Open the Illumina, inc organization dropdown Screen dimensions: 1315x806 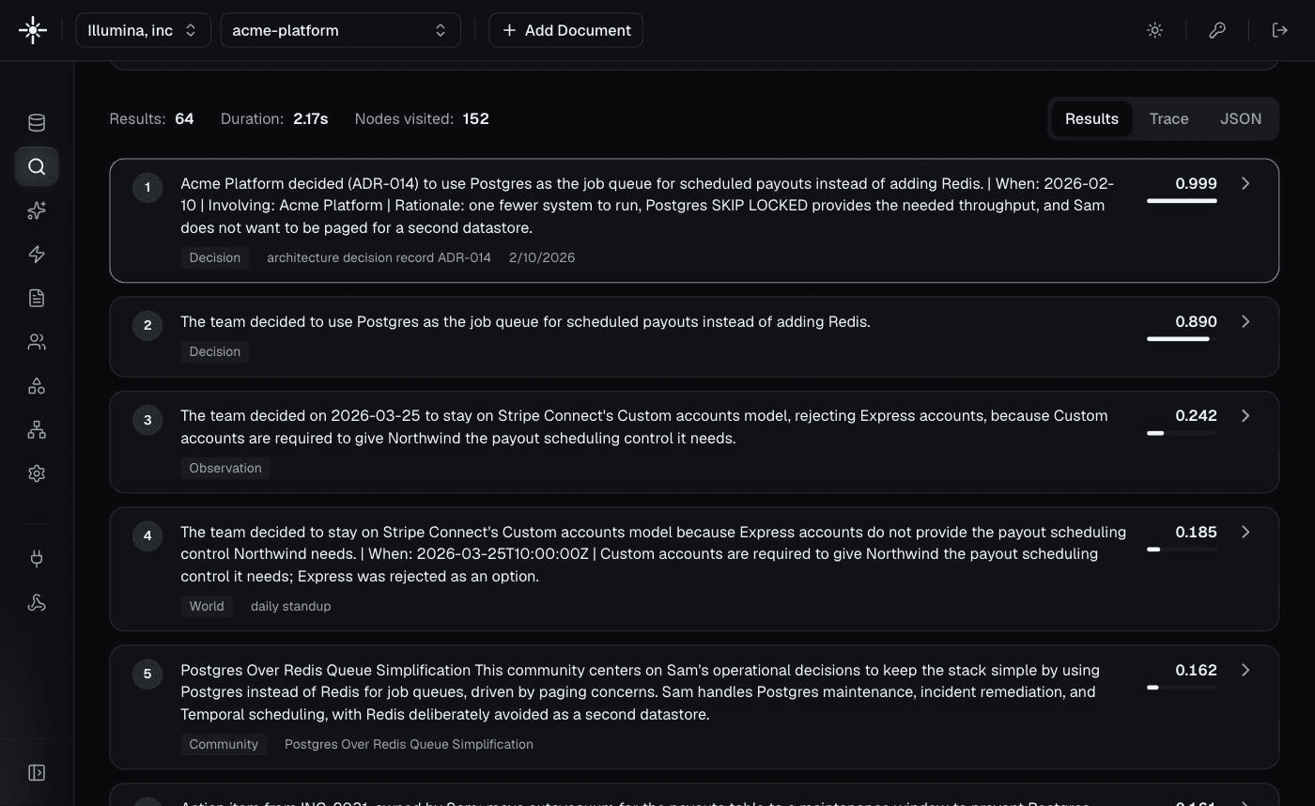[x=143, y=30]
